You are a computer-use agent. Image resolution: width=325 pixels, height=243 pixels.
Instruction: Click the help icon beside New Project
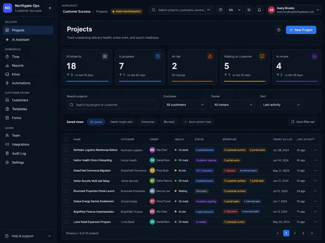pos(279,30)
